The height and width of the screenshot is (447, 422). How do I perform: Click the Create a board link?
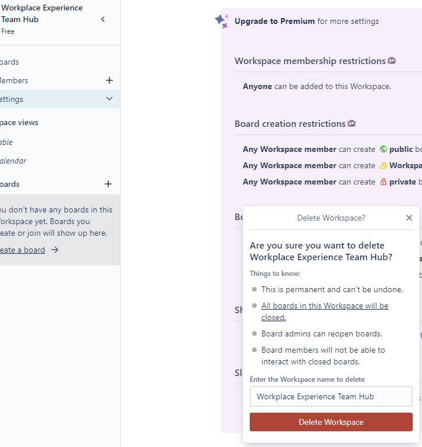point(23,250)
